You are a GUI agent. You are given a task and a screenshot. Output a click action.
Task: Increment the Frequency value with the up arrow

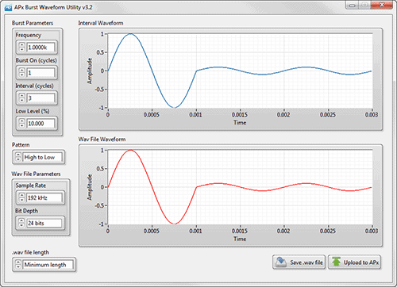click(22, 45)
